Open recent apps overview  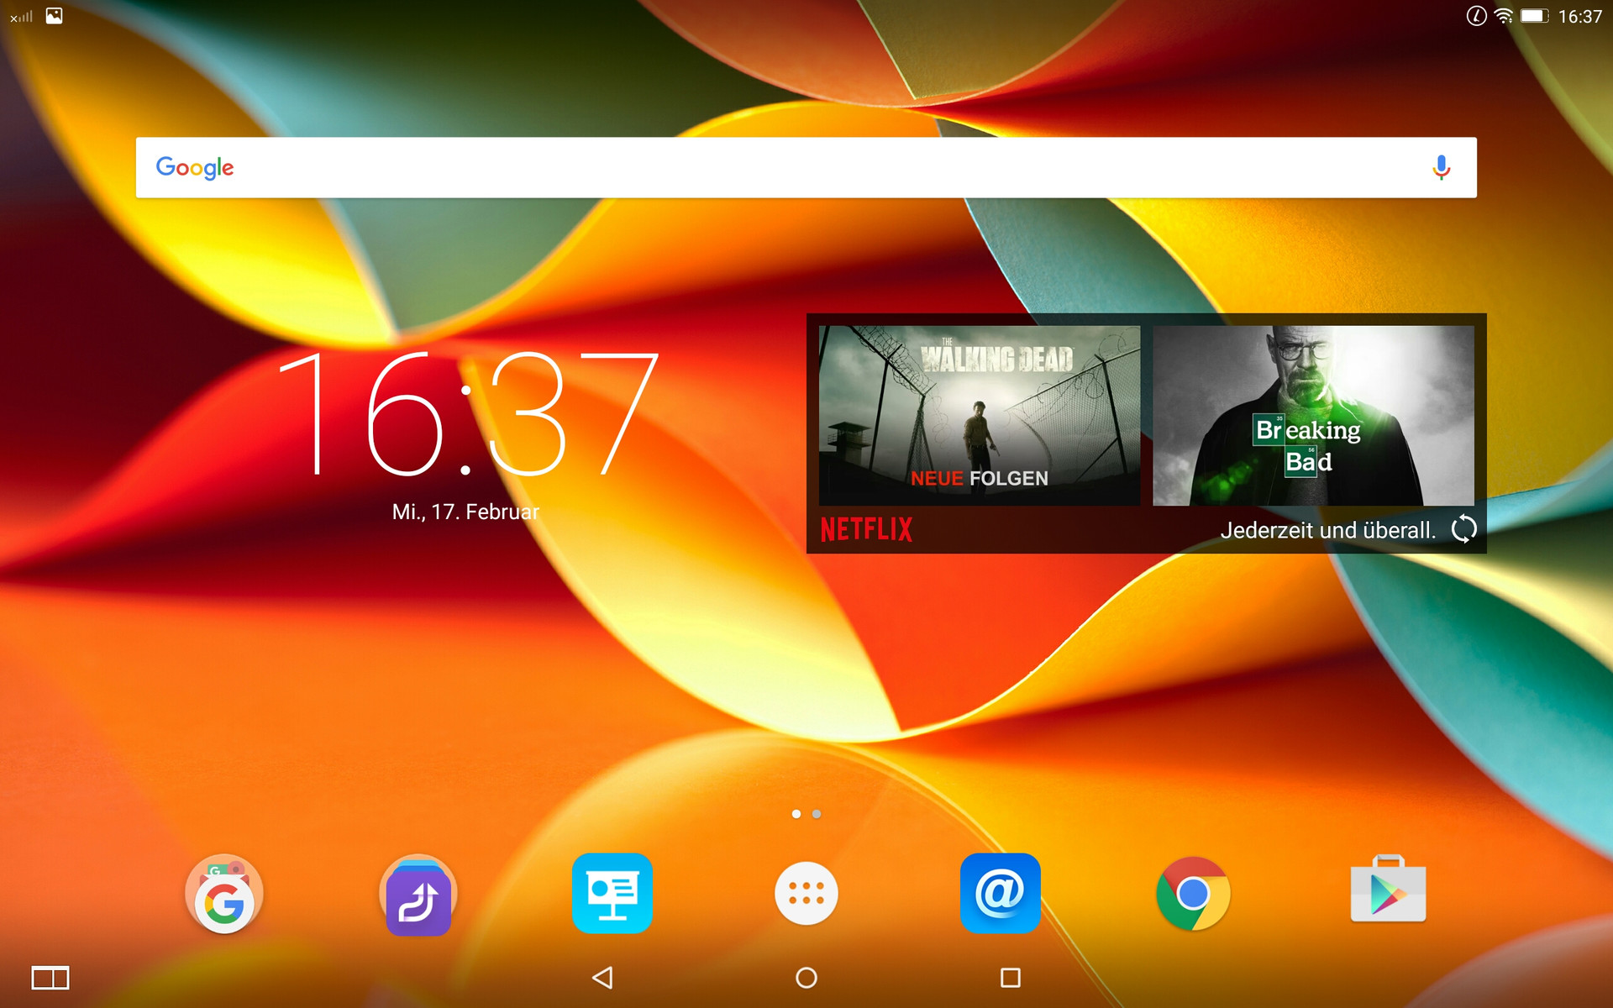tap(1010, 978)
